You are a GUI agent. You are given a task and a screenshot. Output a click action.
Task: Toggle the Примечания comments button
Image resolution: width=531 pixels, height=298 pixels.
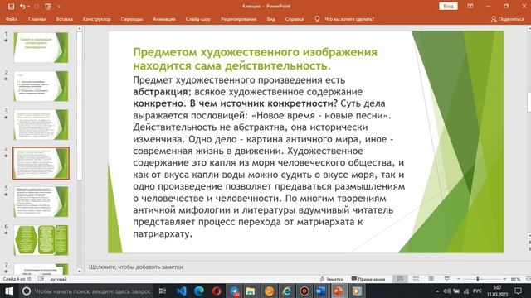368,279
